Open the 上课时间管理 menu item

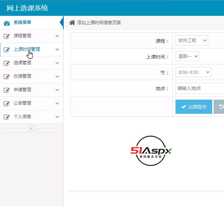coord(27,49)
